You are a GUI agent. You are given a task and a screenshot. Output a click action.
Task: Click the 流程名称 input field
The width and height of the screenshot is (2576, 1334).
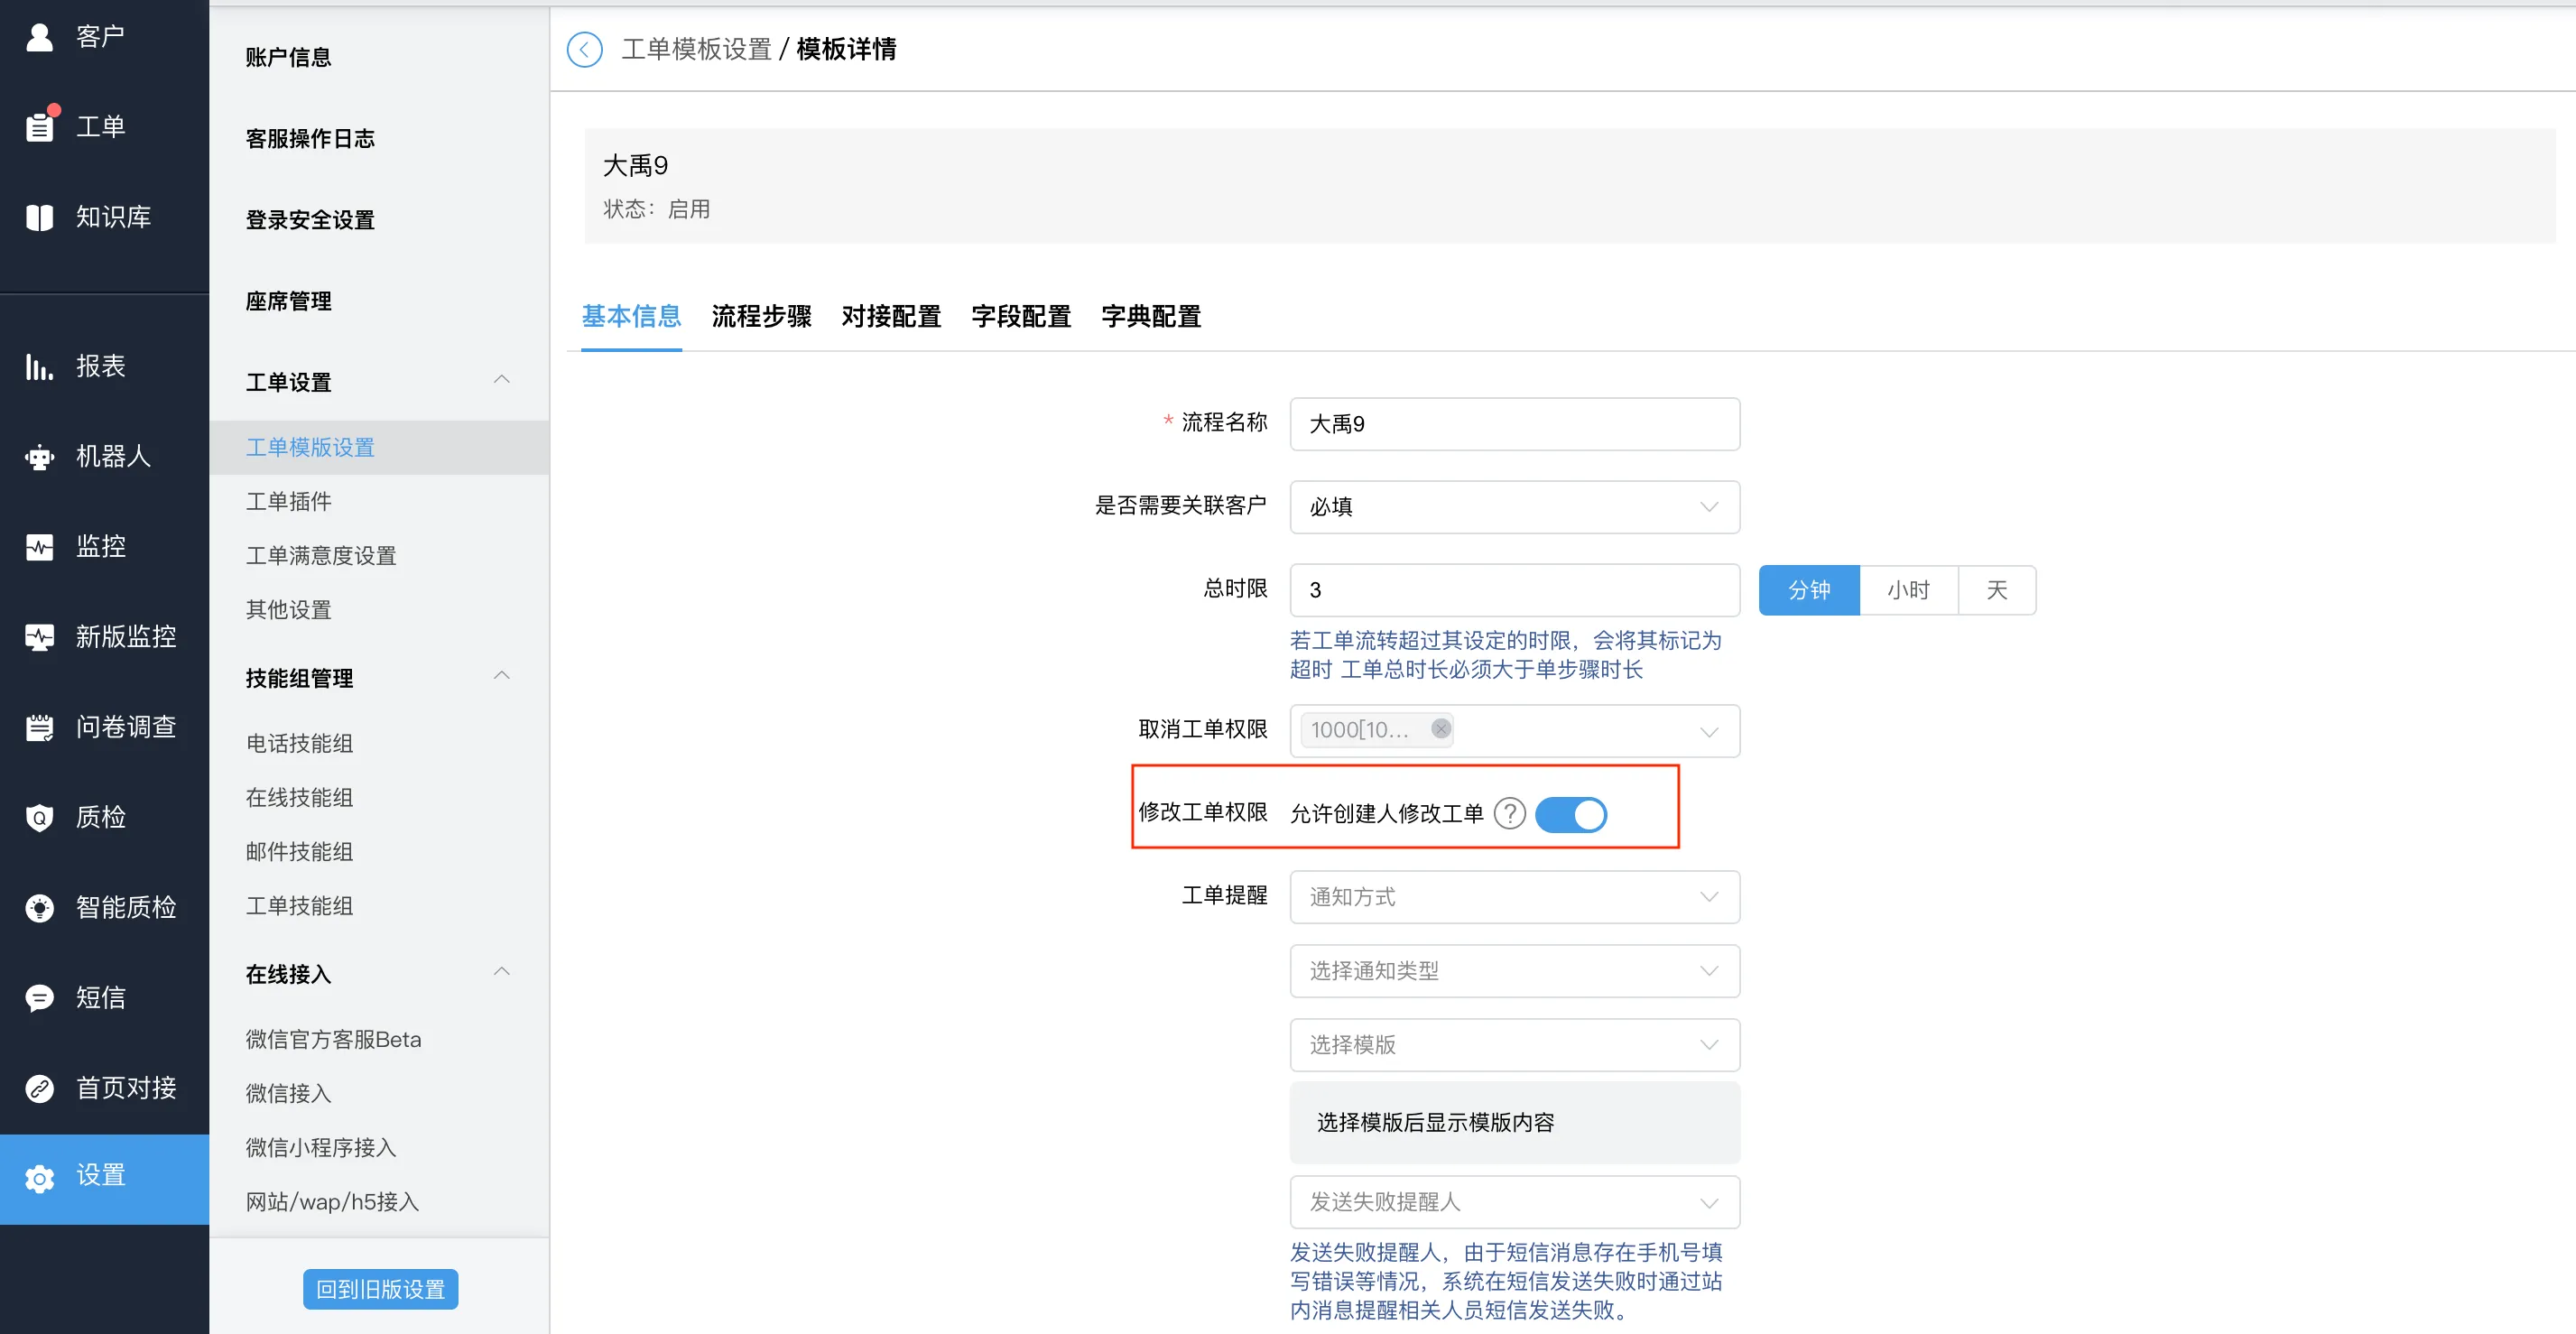1514,424
